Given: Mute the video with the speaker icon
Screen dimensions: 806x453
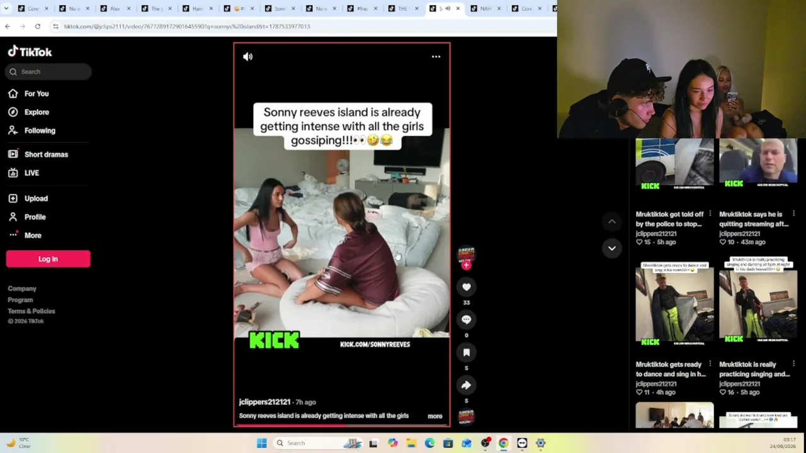Looking at the screenshot, I should [x=247, y=57].
